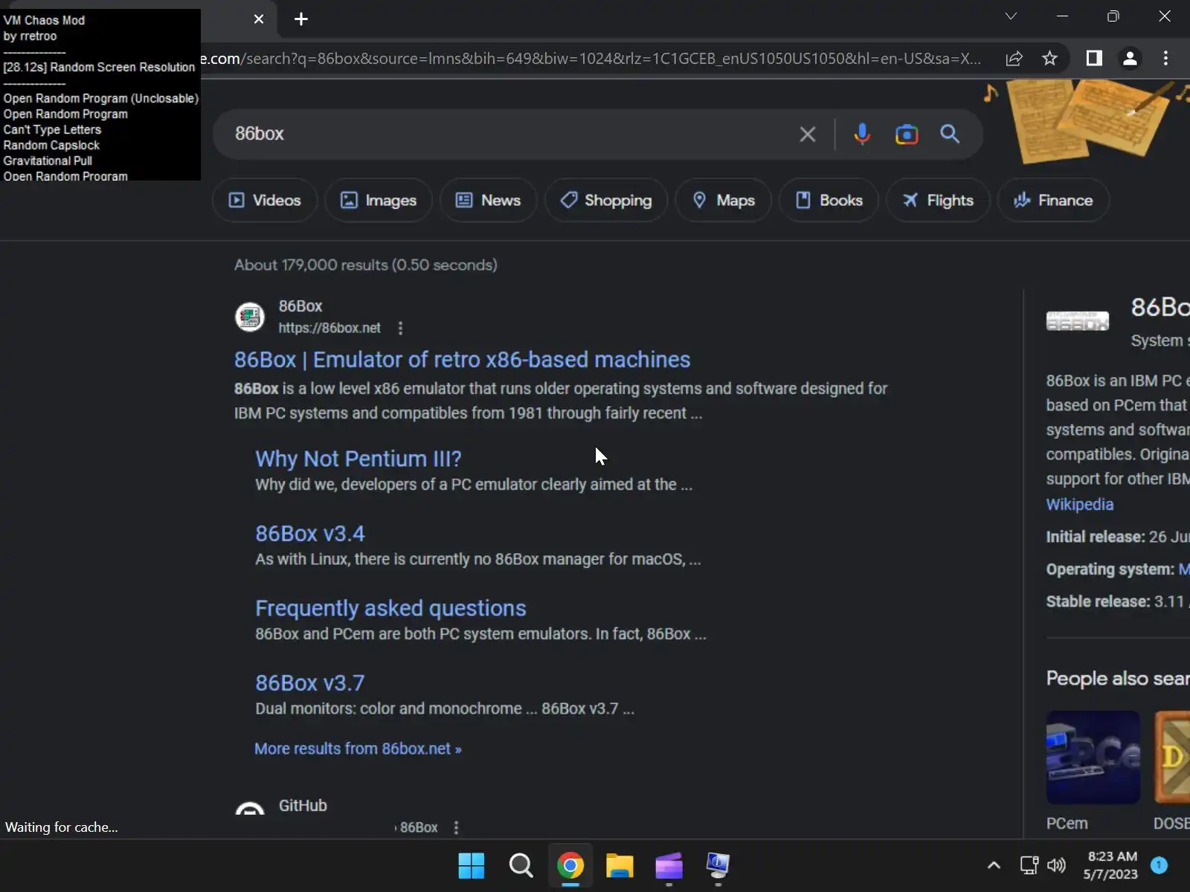Show hidden system tray icons

point(994,865)
